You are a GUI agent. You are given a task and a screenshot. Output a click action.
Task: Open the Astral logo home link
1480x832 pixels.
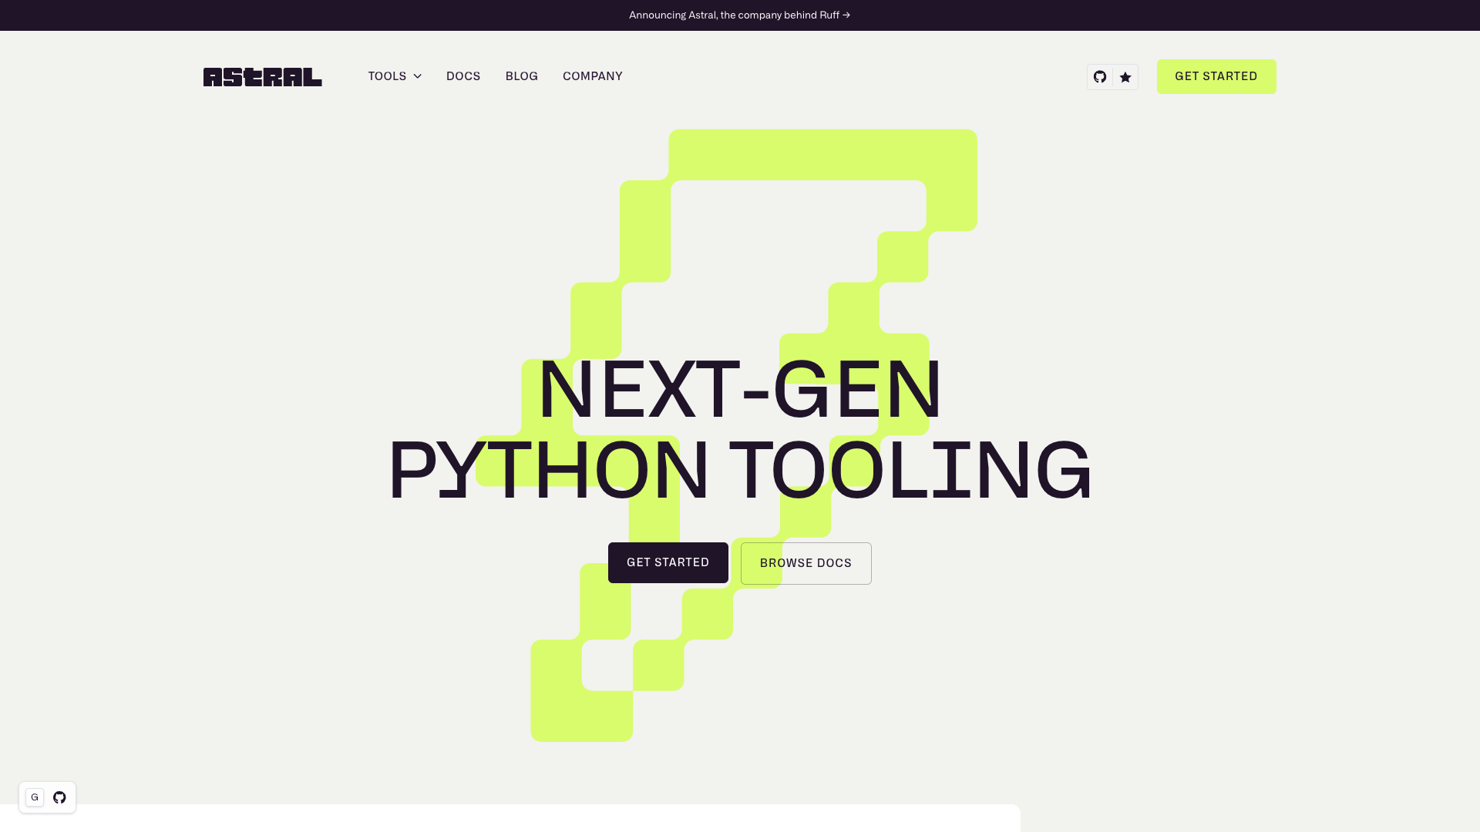262,77
